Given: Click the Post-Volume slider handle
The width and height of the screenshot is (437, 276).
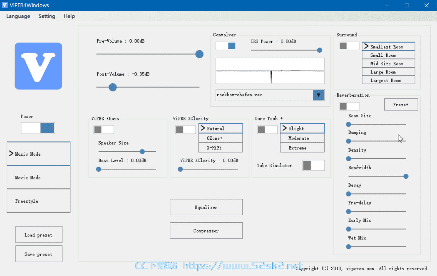Looking at the screenshot, I should [113, 87].
